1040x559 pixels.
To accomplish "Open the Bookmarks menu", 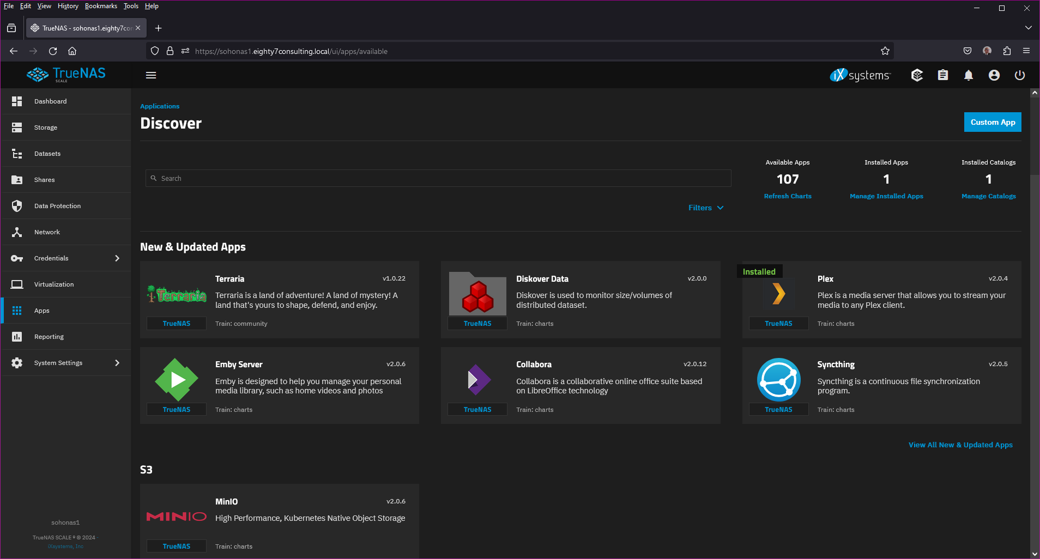I will point(101,6).
